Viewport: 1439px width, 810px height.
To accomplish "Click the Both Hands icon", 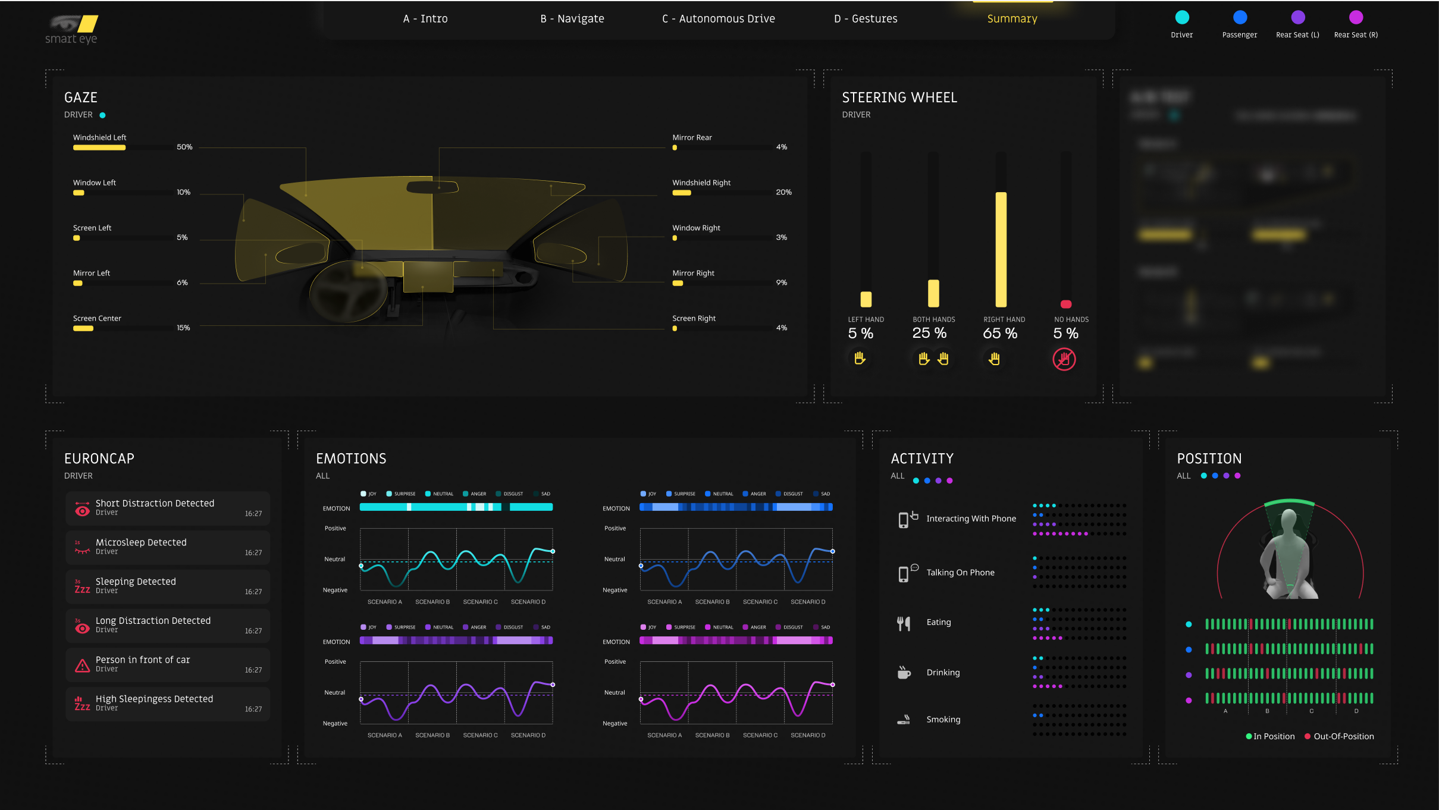I will (x=933, y=359).
